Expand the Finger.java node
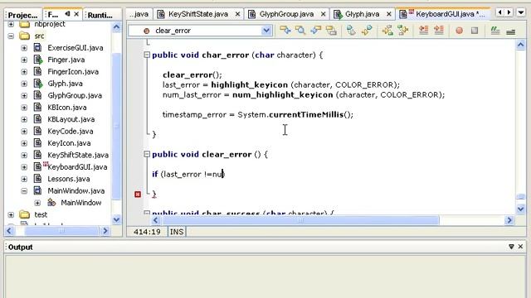Image resolution: width=531 pixels, height=298 pixels. 24,60
